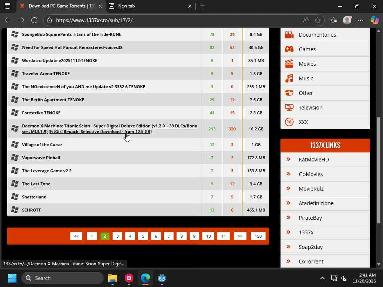Open Need for Speed Hot Pursuit Remastered torrent
Viewport: 383px width, 287px height.
pos(72,47)
